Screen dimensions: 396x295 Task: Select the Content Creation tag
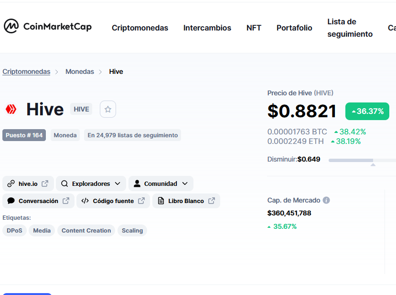pos(86,231)
